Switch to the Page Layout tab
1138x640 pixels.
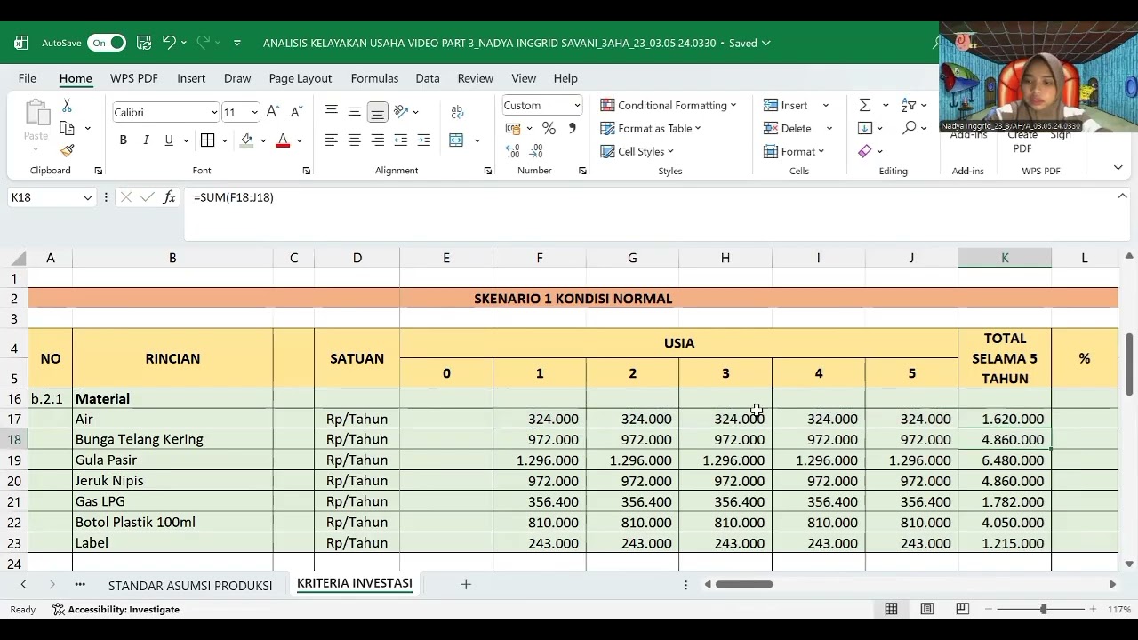click(301, 78)
